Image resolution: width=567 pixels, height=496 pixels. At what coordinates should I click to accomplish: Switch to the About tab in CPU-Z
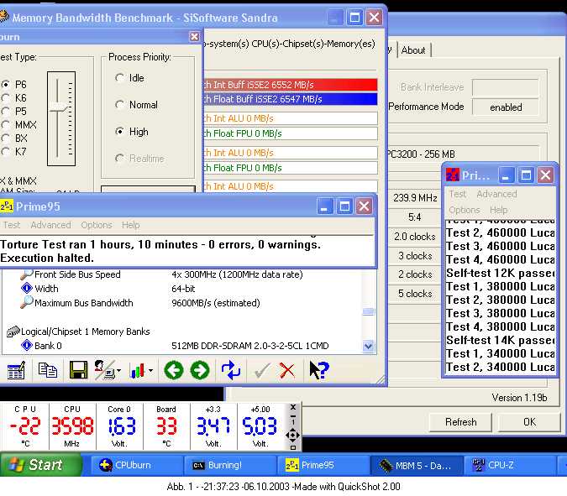pos(413,50)
